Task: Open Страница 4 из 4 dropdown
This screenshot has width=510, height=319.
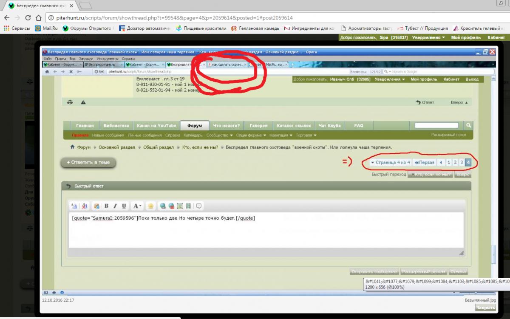Action: pyautogui.click(x=391, y=162)
